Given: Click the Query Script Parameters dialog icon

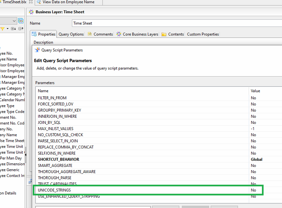Looking at the screenshot, I should 37,50.
